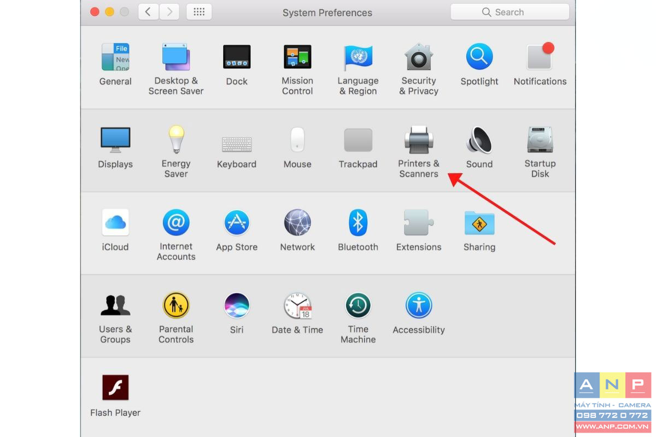The height and width of the screenshot is (437, 656).
Task: Go back with the left chevron button
Action: [149, 11]
